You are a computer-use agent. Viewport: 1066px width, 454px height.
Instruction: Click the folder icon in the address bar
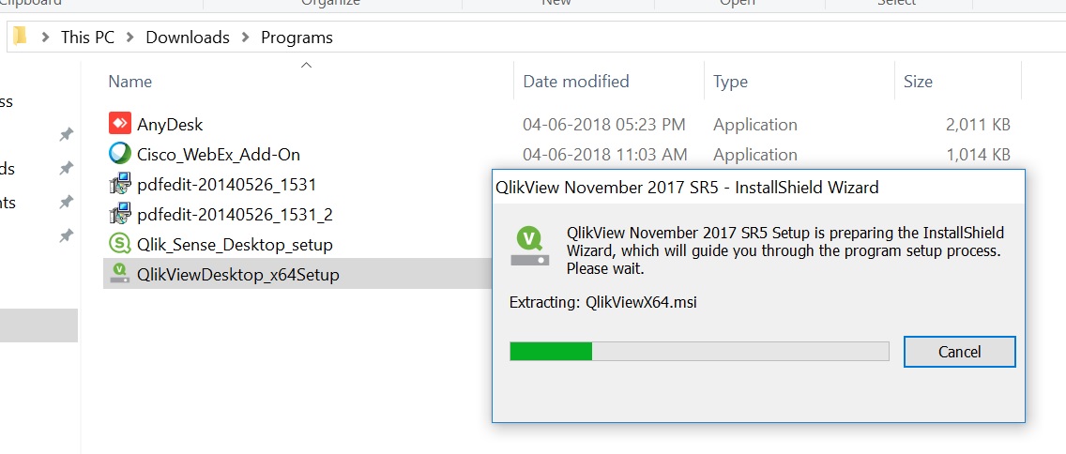[20, 36]
